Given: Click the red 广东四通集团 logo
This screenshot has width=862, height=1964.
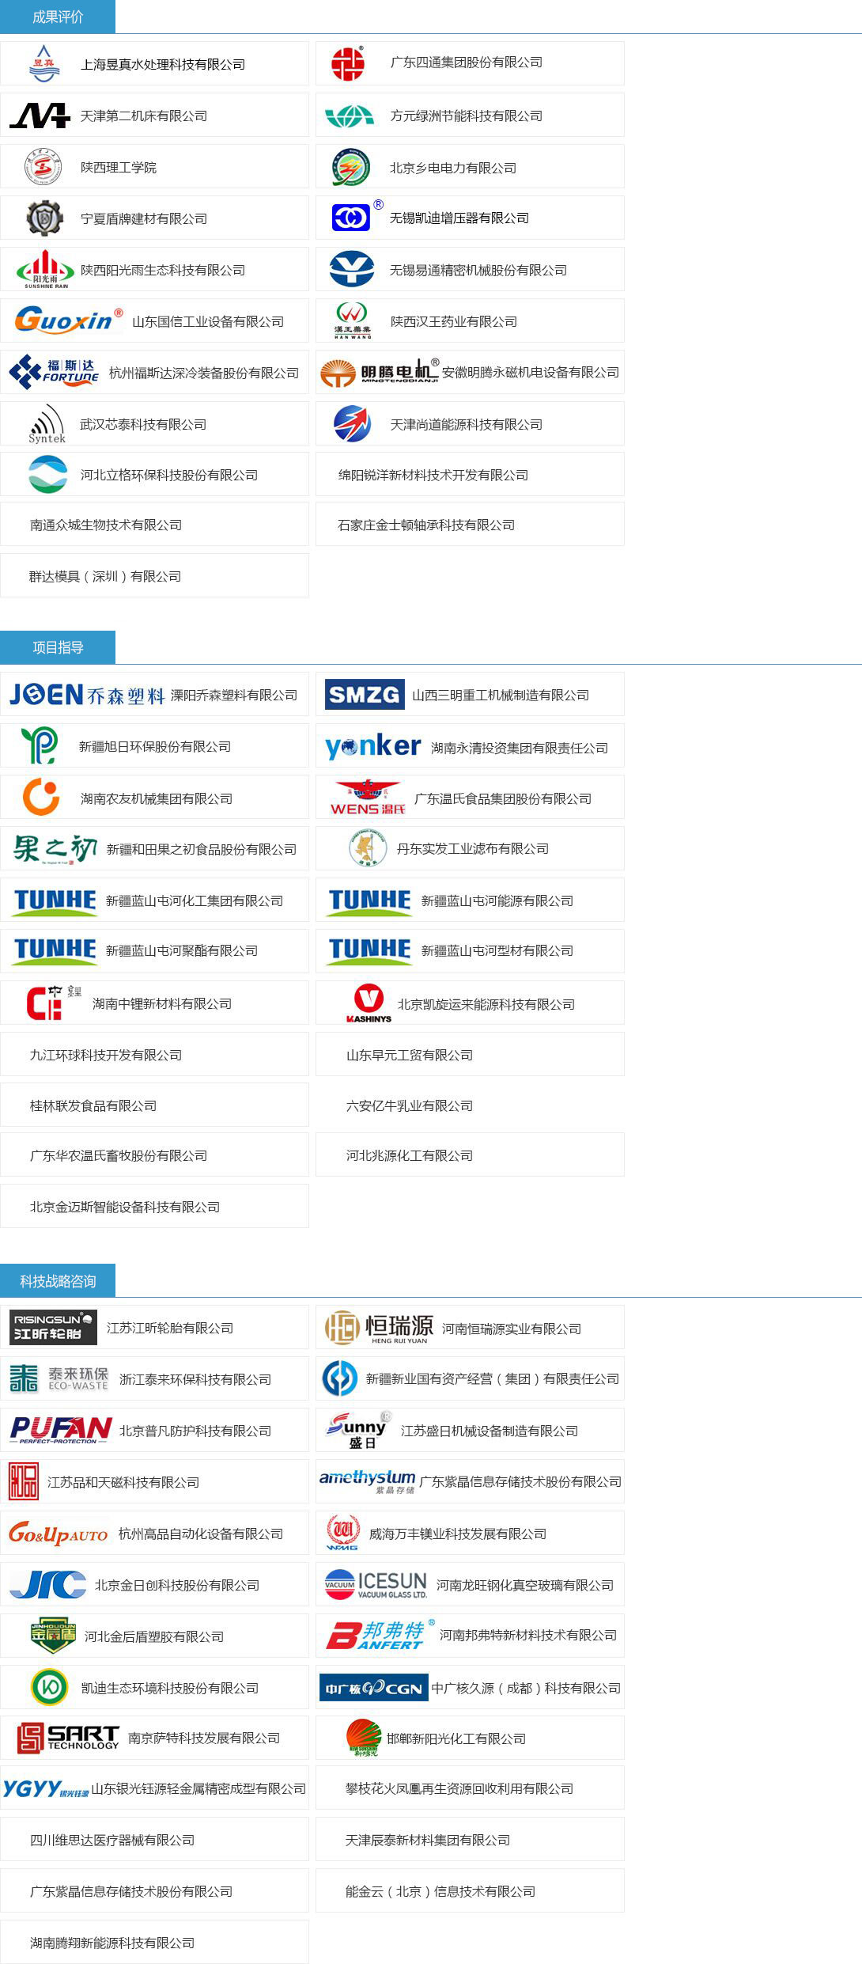Looking at the screenshot, I should click(x=348, y=63).
